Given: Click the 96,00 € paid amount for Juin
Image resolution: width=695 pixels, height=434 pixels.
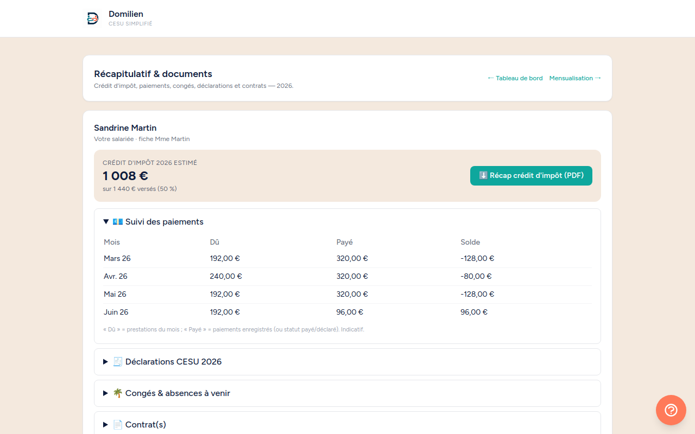Looking at the screenshot, I should (x=350, y=312).
